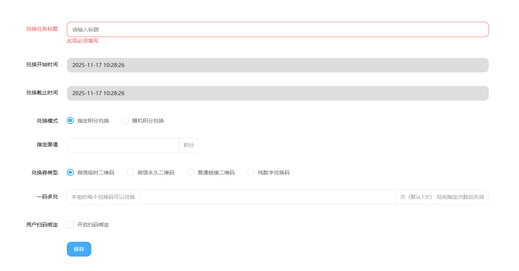Click the 用户扫码绑定 row label
Screen dimensions: 519x271
coord(42,224)
